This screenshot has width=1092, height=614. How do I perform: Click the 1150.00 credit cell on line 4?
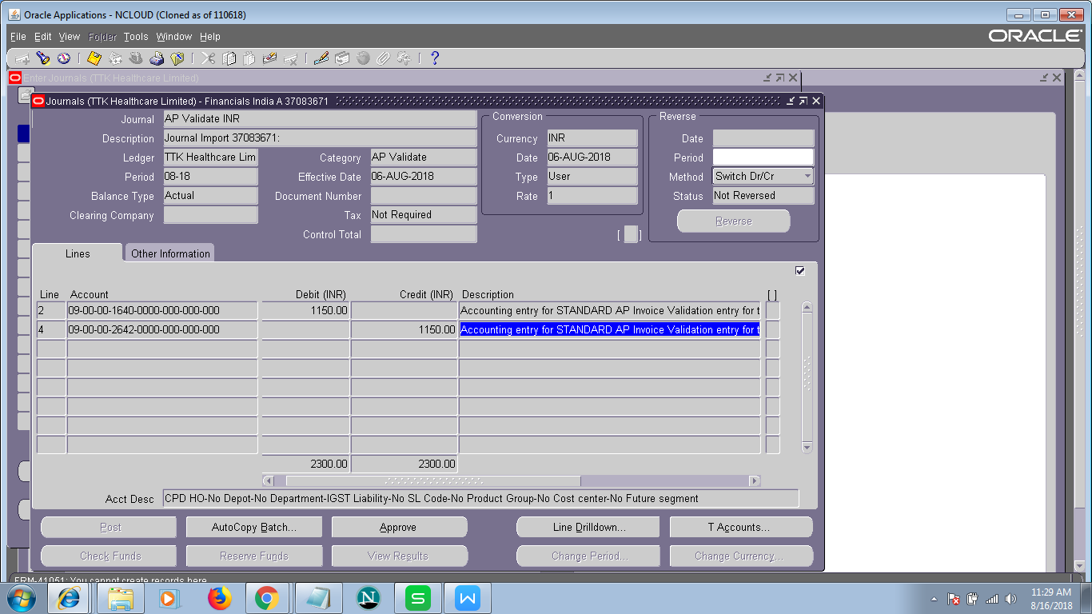[405, 329]
